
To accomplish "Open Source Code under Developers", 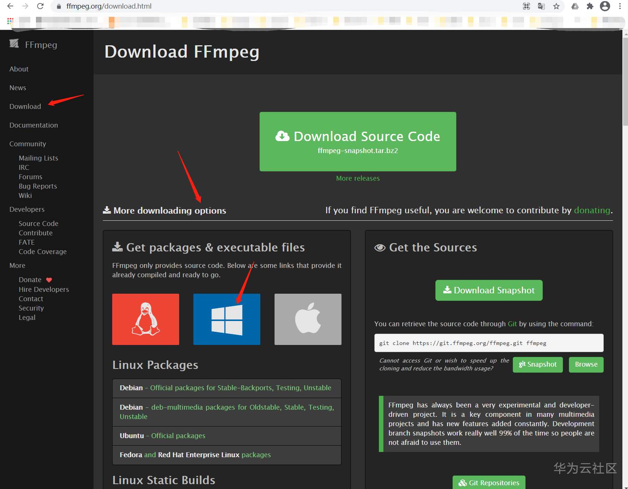I will pos(39,223).
